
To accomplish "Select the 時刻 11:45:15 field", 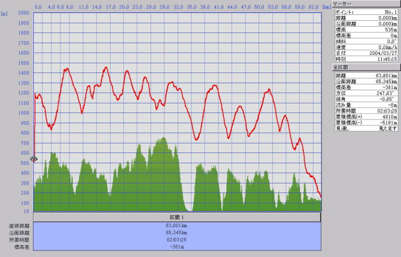I will [365, 59].
